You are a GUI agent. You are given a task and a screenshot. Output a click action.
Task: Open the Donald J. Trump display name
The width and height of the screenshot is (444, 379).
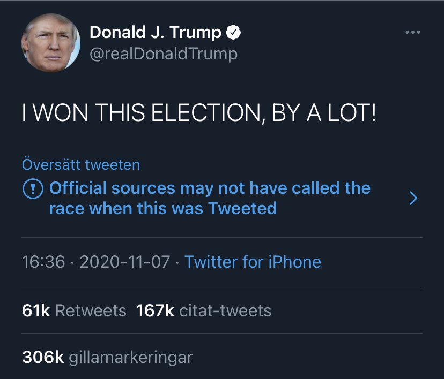[155, 32]
